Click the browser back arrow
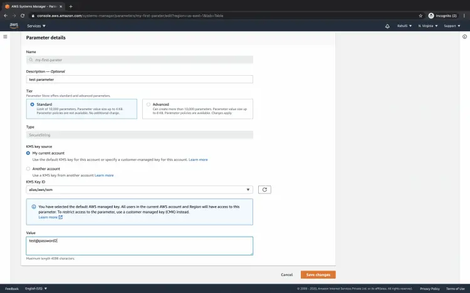This screenshot has height=293, width=470. (6, 16)
